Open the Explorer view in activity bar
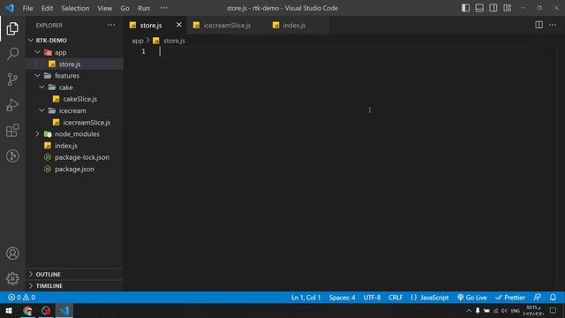The image size is (565, 318). [12, 28]
